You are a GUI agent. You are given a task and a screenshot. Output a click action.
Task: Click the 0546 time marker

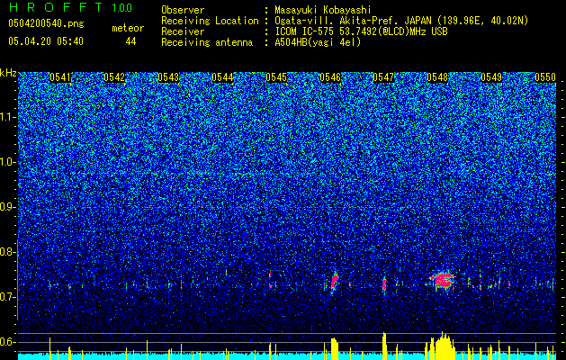click(330, 77)
